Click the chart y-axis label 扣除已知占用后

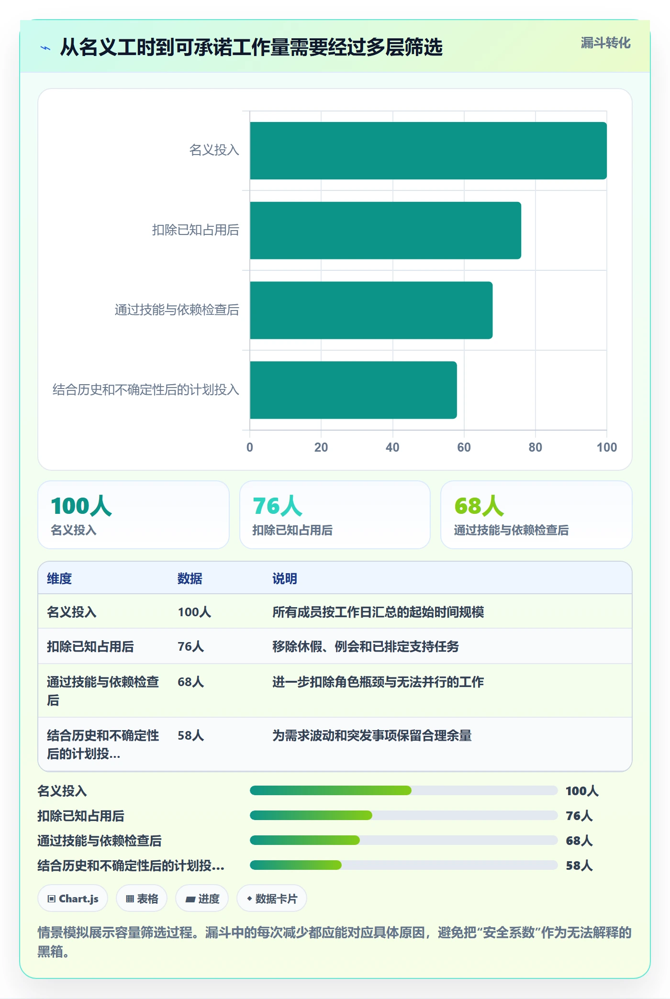[195, 230]
